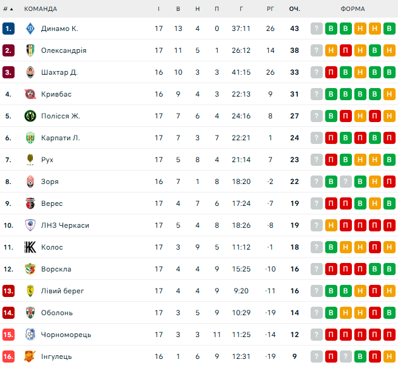Click the last form badge in Зоря's row

[x=389, y=182]
